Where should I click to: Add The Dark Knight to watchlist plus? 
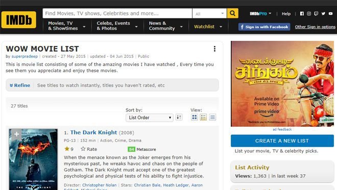pos(16,134)
